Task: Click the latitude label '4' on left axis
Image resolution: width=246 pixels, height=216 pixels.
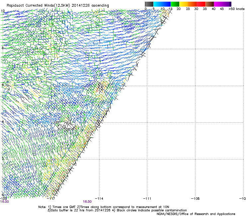Action: 3,122
